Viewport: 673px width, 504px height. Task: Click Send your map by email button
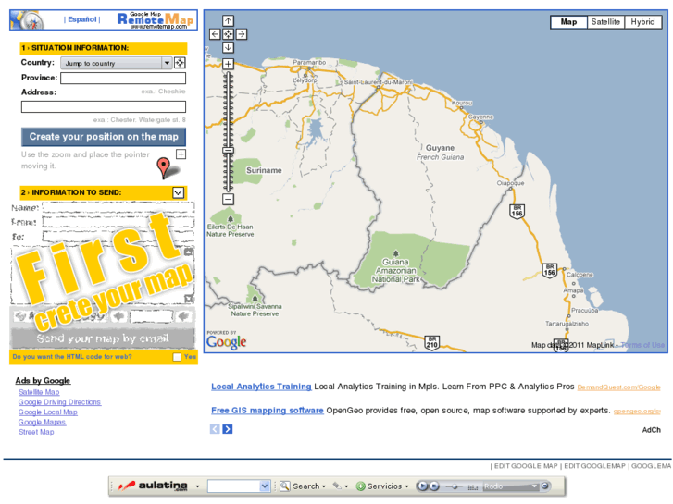(x=103, y=338)
